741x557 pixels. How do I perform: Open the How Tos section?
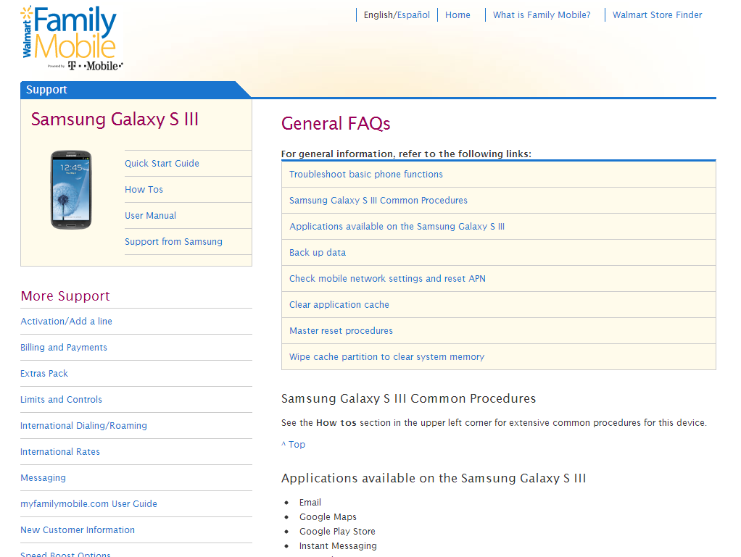point(144,190)
